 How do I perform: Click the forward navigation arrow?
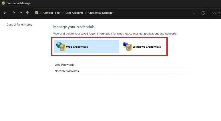click(13, 13)
